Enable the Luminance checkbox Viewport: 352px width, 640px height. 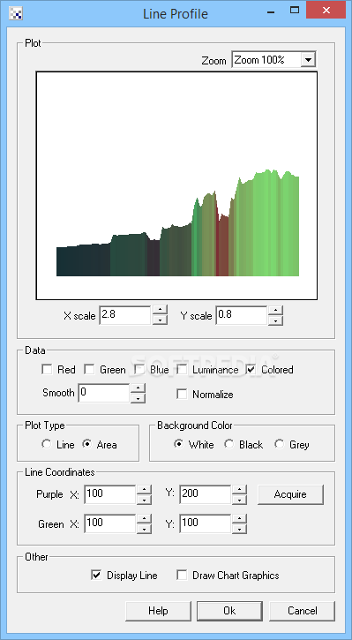tap(182, 370)
